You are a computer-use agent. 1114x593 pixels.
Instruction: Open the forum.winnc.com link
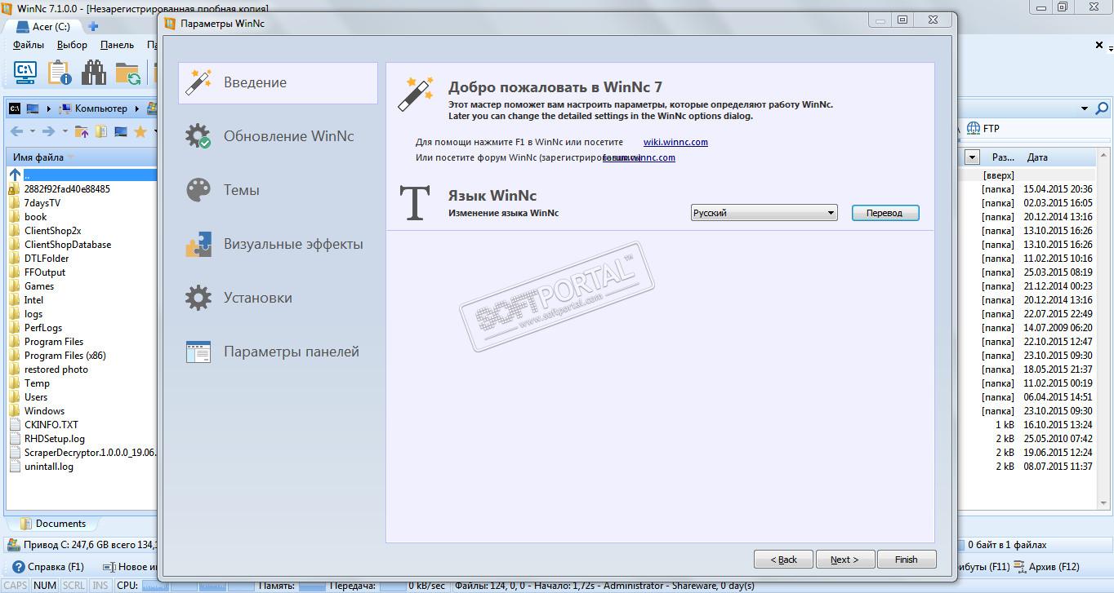click(x=639, y=157)
